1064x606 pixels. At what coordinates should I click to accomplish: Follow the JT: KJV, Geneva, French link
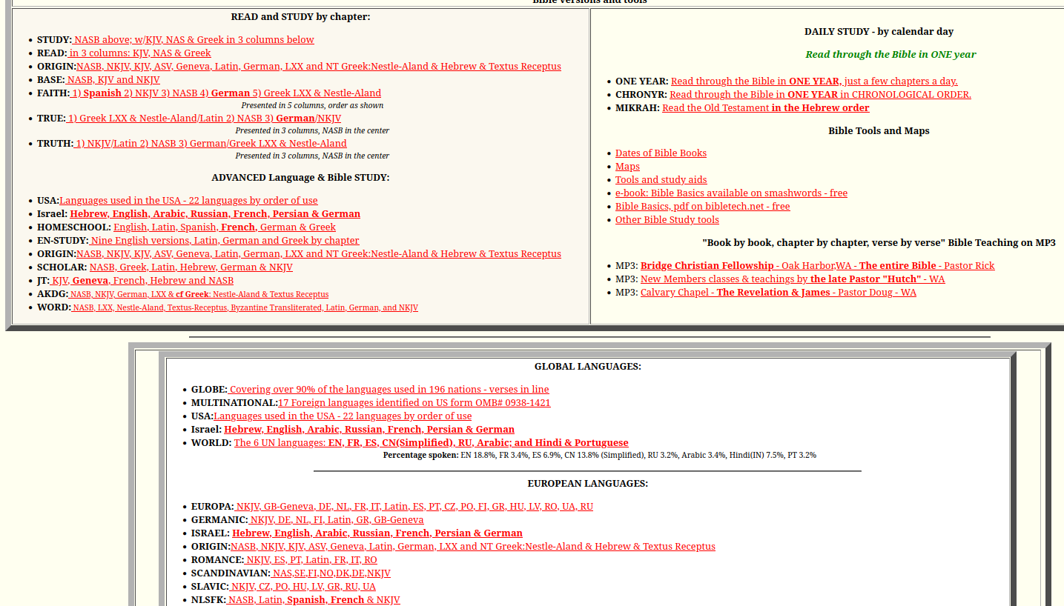142,281
